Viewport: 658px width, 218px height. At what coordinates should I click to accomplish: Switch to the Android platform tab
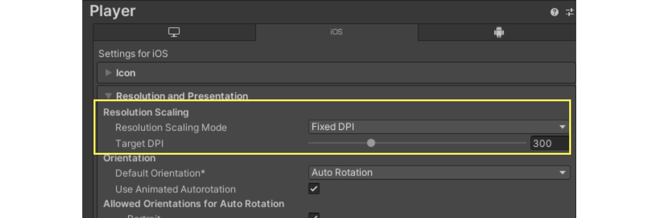tap(497, 32)
